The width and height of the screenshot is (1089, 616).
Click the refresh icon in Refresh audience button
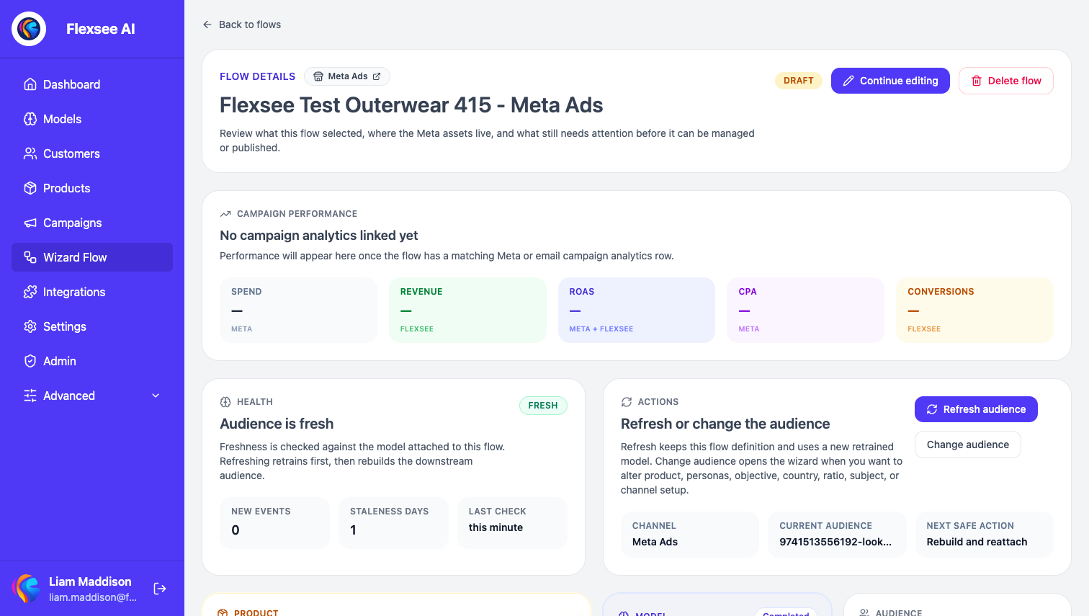[932, 409]
